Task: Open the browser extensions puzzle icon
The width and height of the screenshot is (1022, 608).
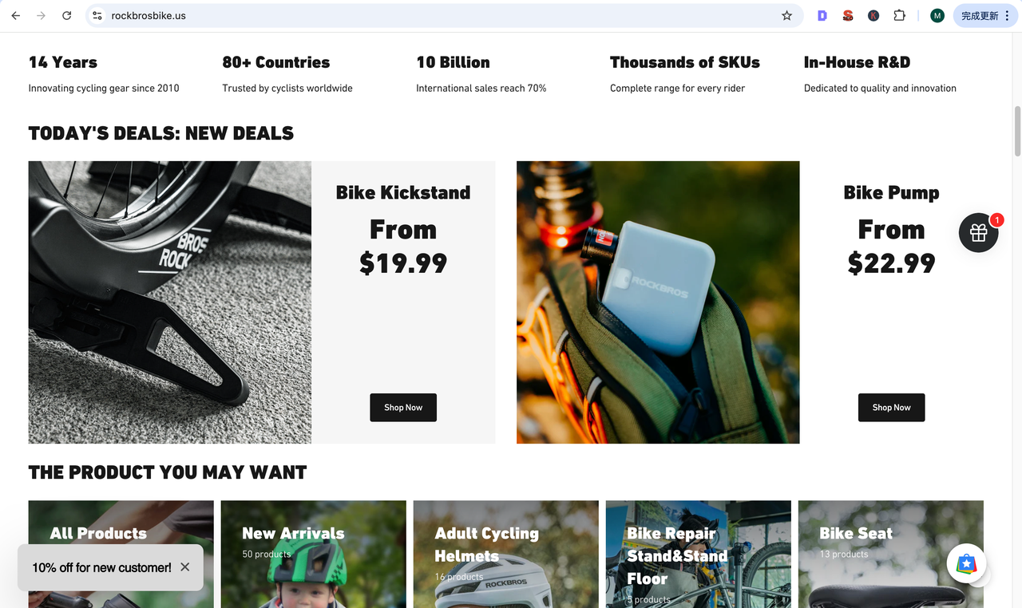Action: [x=899, y=16]
